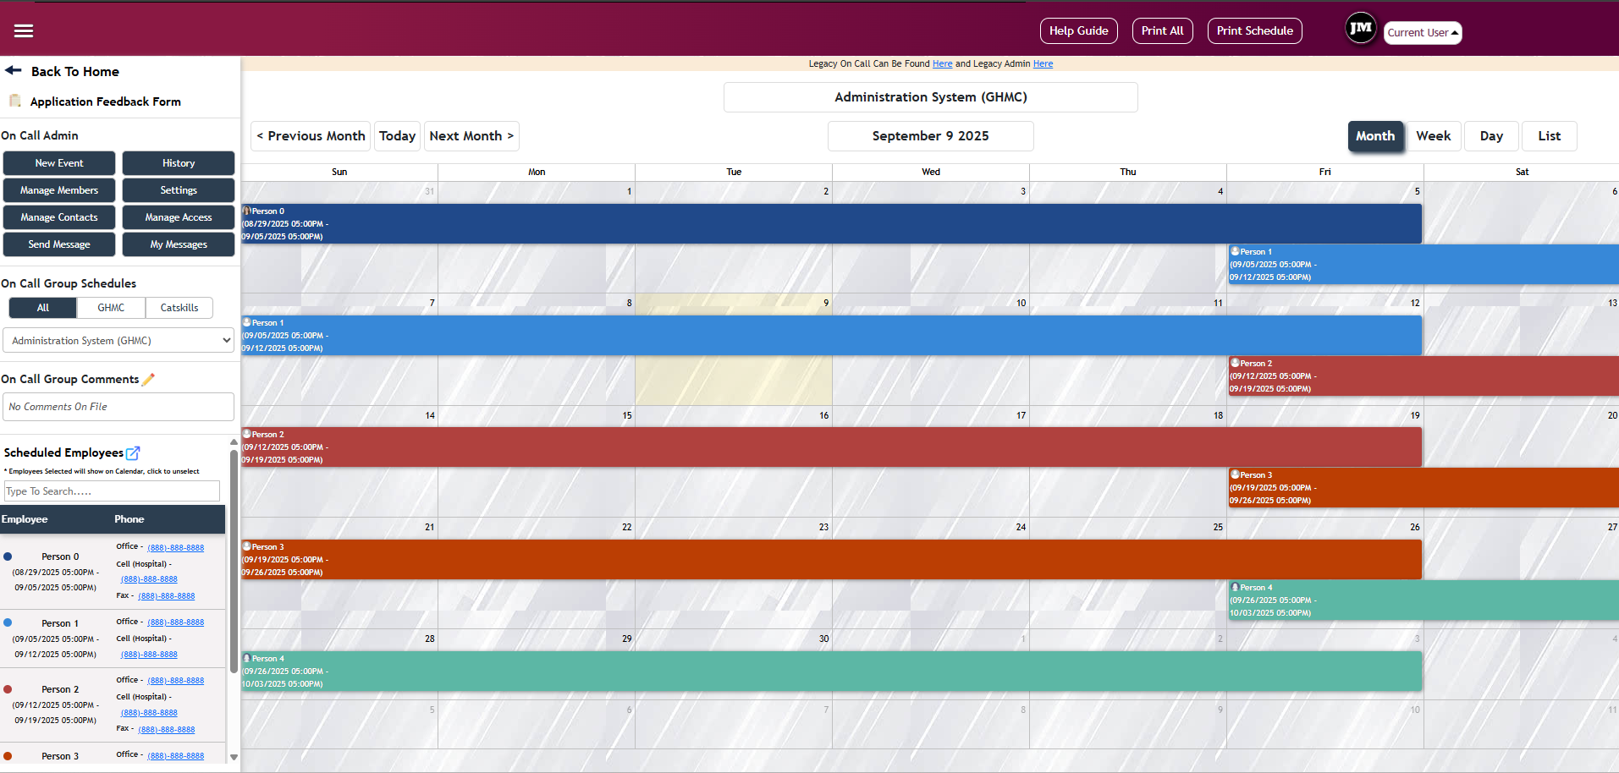Image resolution: width=1619 pixels, height=773 pixels.
Task: Click Administration System (GHMC) calendar title
Action: (x=930, y=97)
